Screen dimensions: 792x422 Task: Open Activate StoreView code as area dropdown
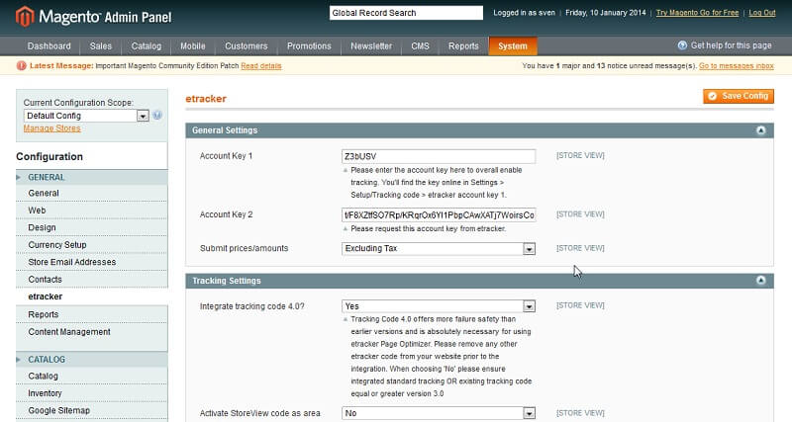(x=439, y=413)
